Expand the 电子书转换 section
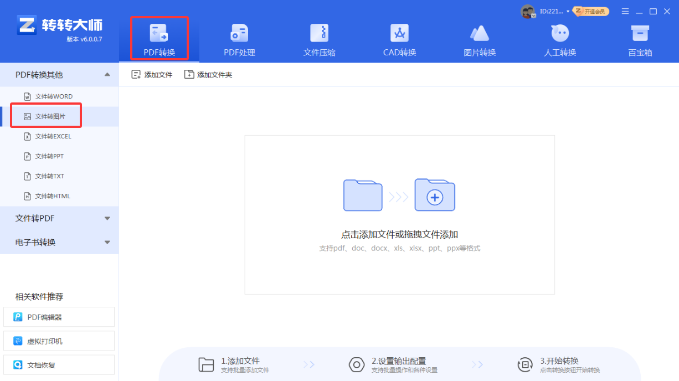Screen dimensions: 679x381 [x=59, y=242]
